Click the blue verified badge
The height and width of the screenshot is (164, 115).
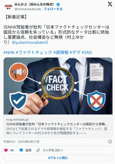(x=58, y=5)
